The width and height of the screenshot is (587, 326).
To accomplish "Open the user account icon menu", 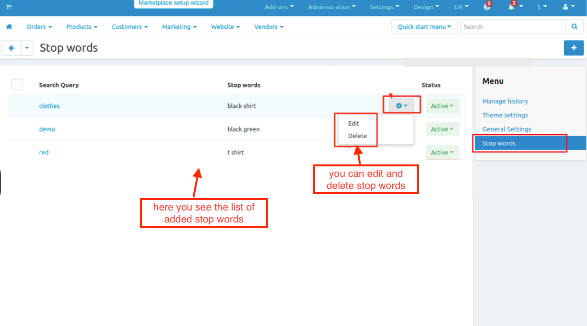I will click(568, 7).
